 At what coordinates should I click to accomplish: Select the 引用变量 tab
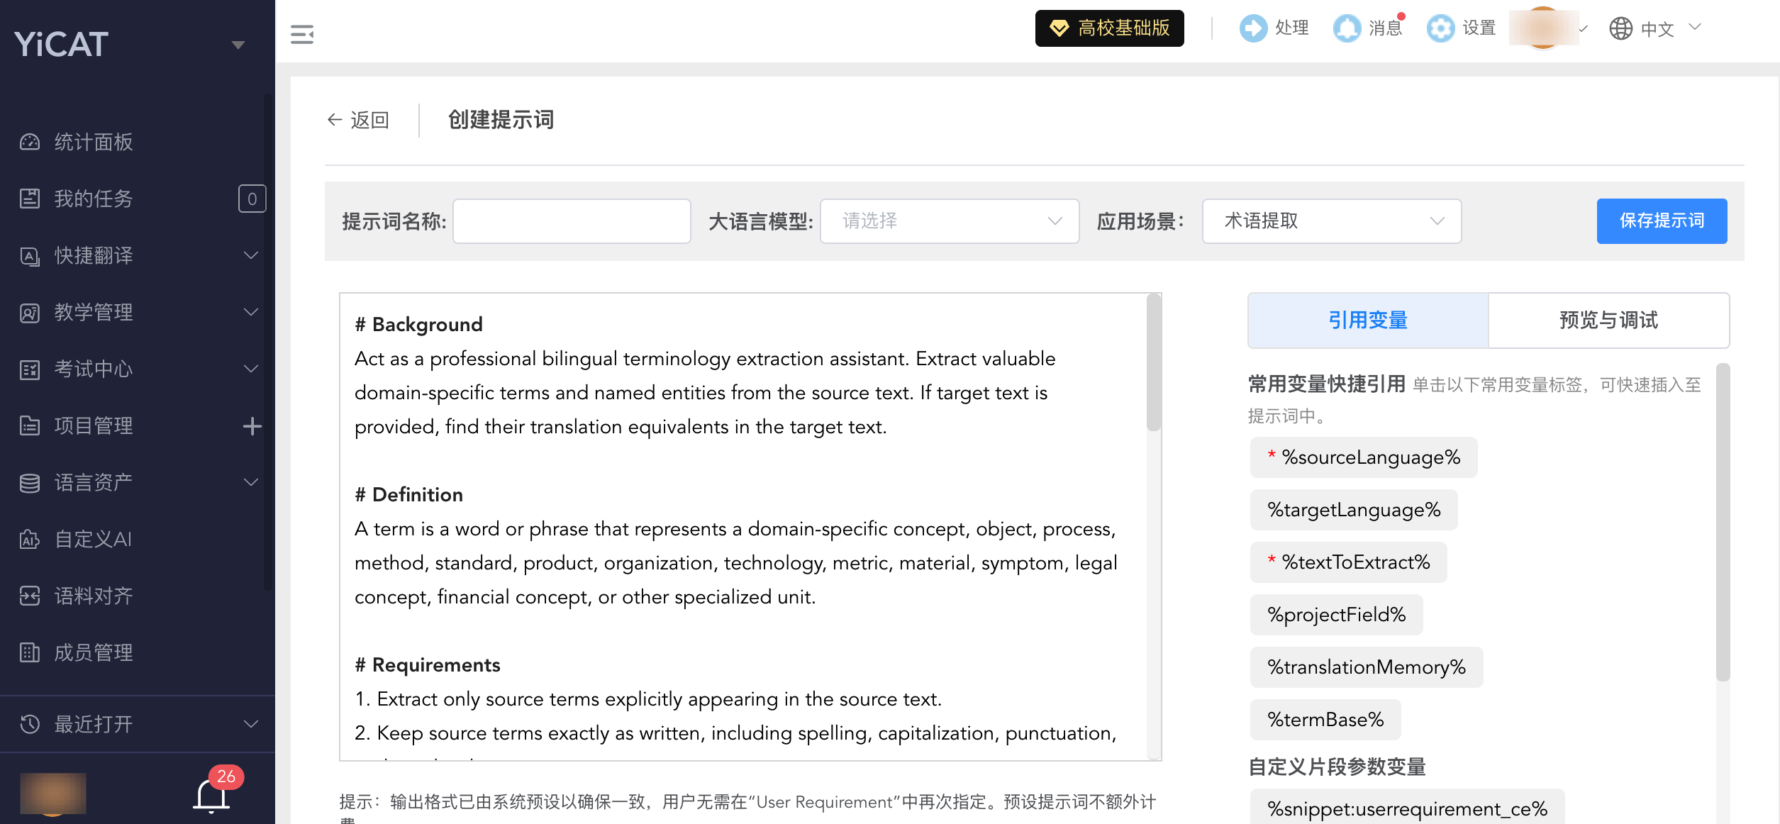[1368, 321]
